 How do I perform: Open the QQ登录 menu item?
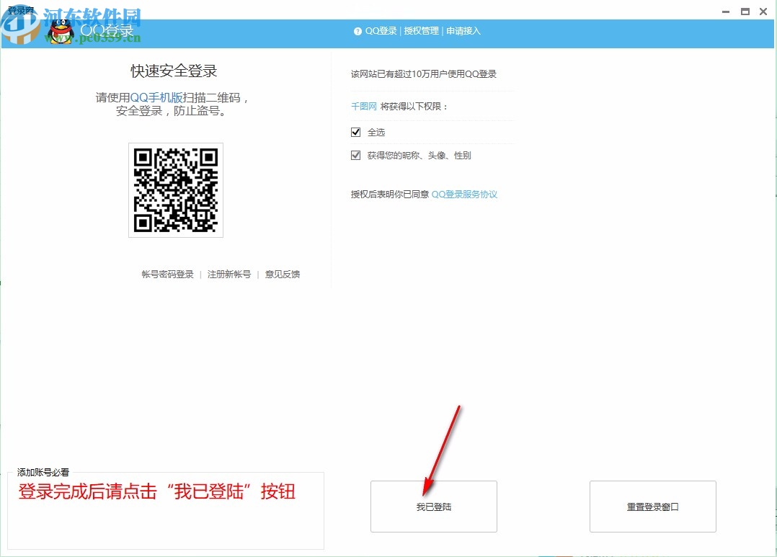click(381, 31)
